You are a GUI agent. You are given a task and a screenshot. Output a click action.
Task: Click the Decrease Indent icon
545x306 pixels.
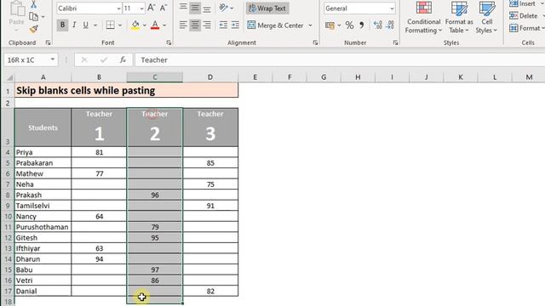[223, 25]
